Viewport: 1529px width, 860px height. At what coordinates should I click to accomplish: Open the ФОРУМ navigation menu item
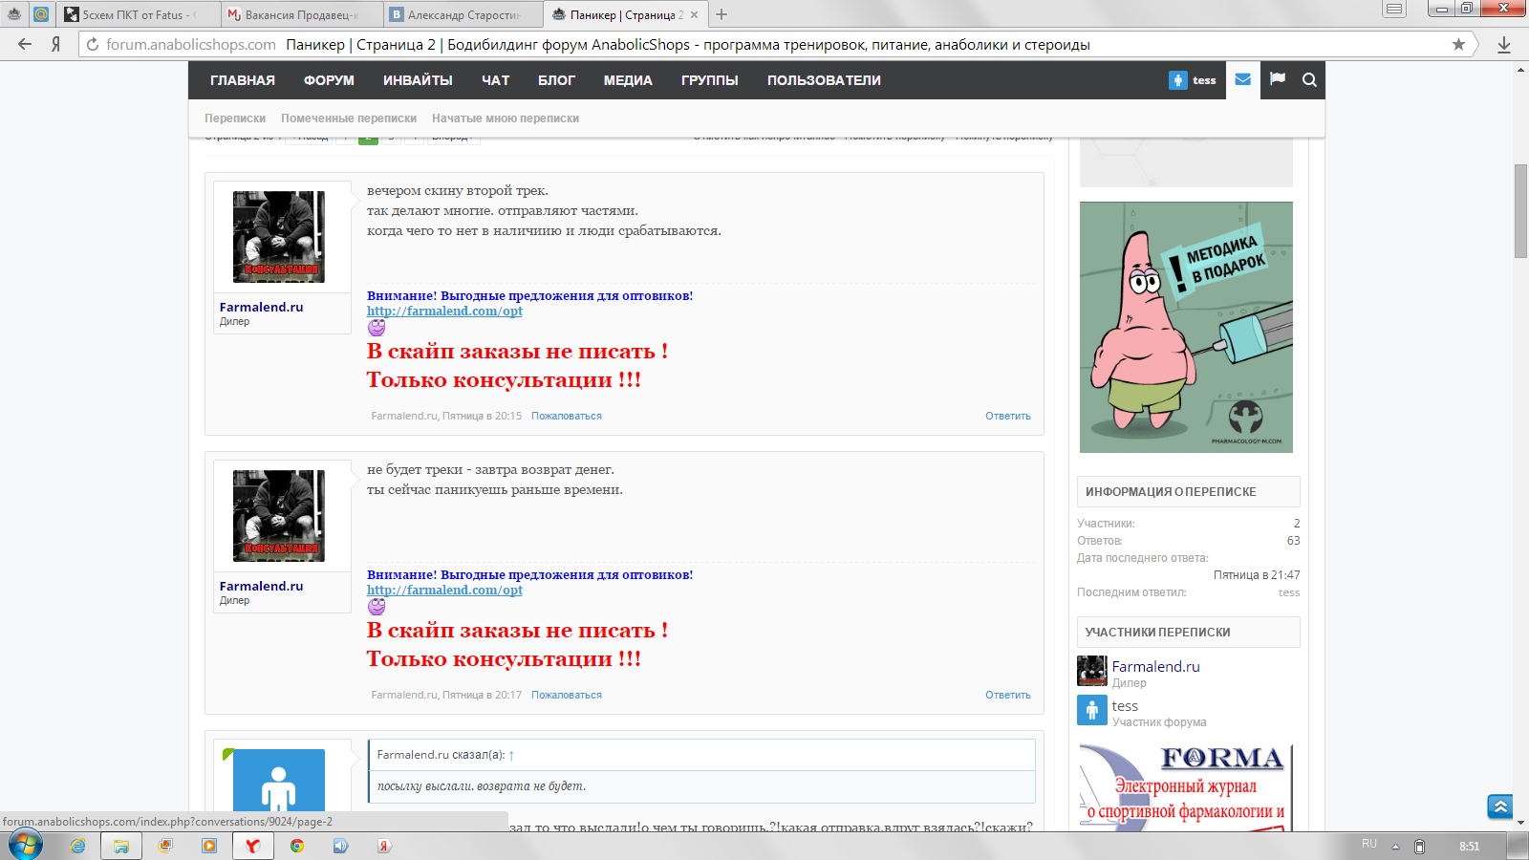pos(329,80)
